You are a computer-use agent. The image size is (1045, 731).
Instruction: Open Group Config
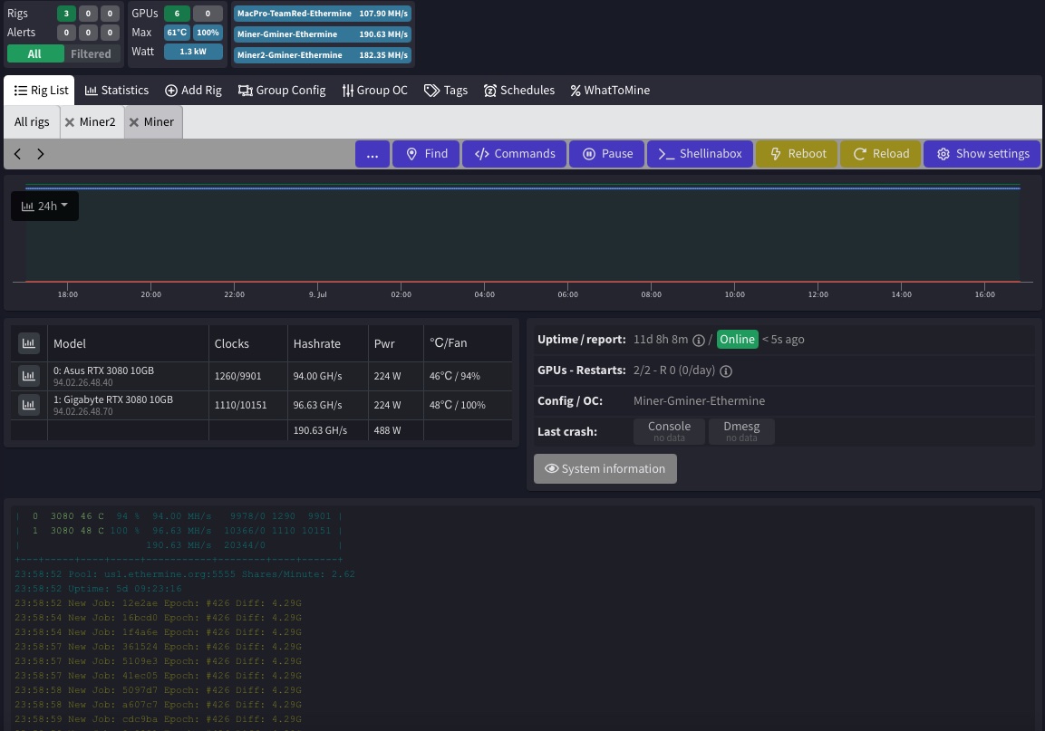(x=281, y=90)
